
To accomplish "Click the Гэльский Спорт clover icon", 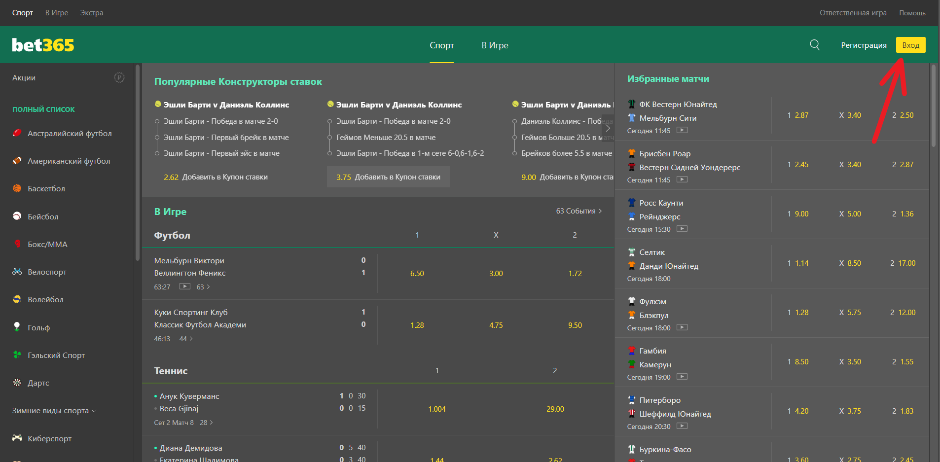I will pos(17,355).
